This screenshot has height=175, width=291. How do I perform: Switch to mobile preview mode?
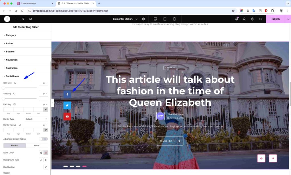pos(174,19)
